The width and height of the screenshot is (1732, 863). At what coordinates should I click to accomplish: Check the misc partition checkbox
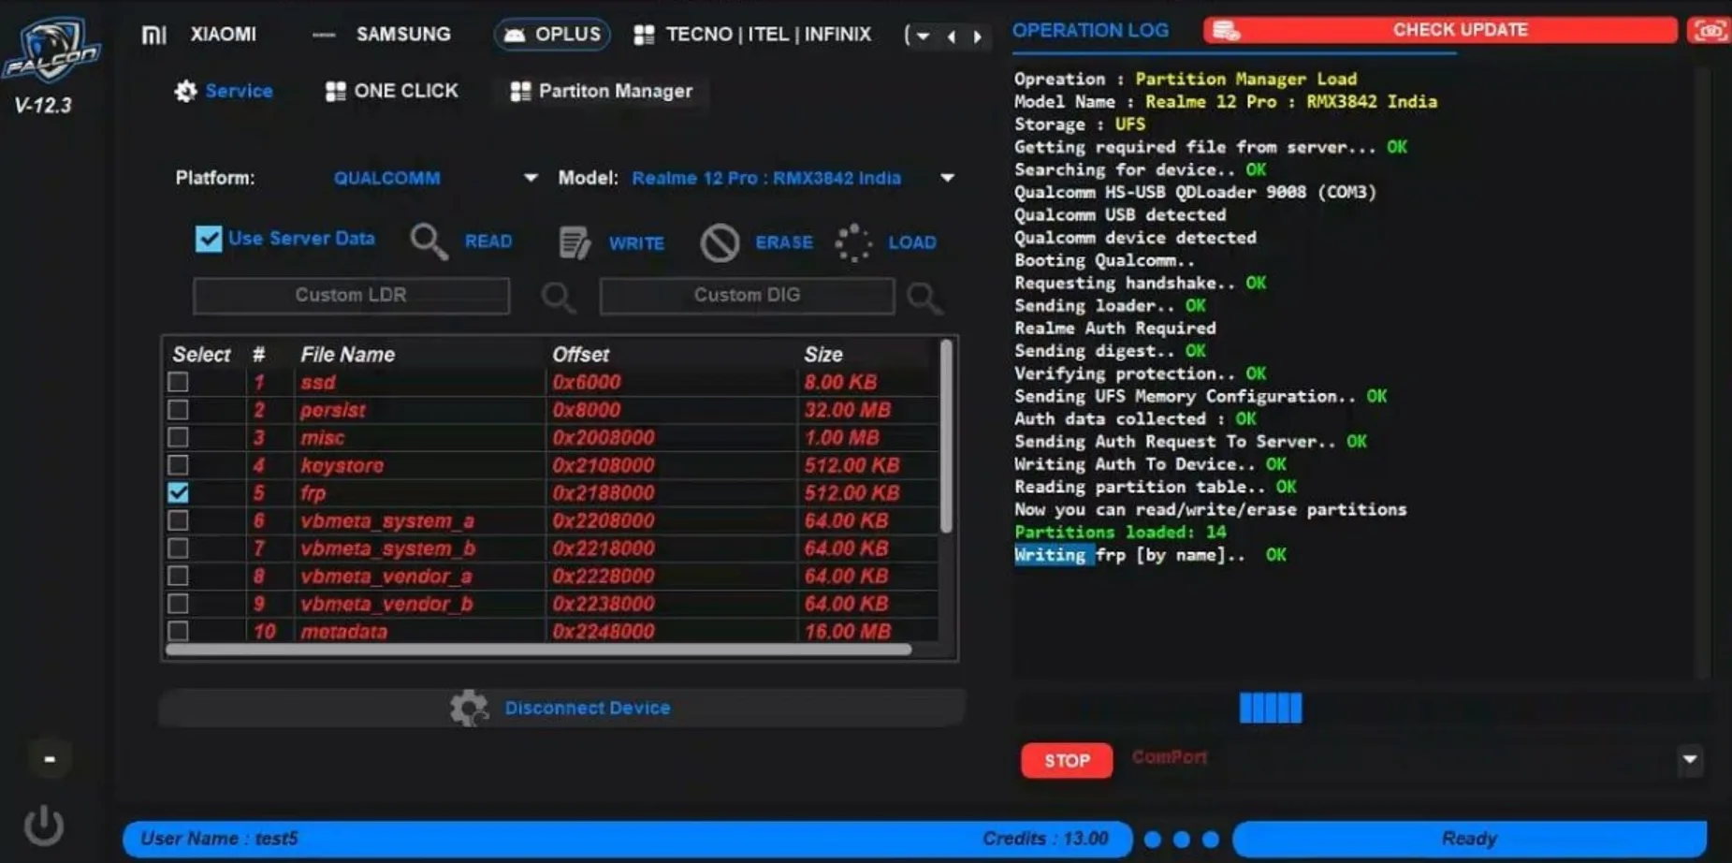point(178,437)
